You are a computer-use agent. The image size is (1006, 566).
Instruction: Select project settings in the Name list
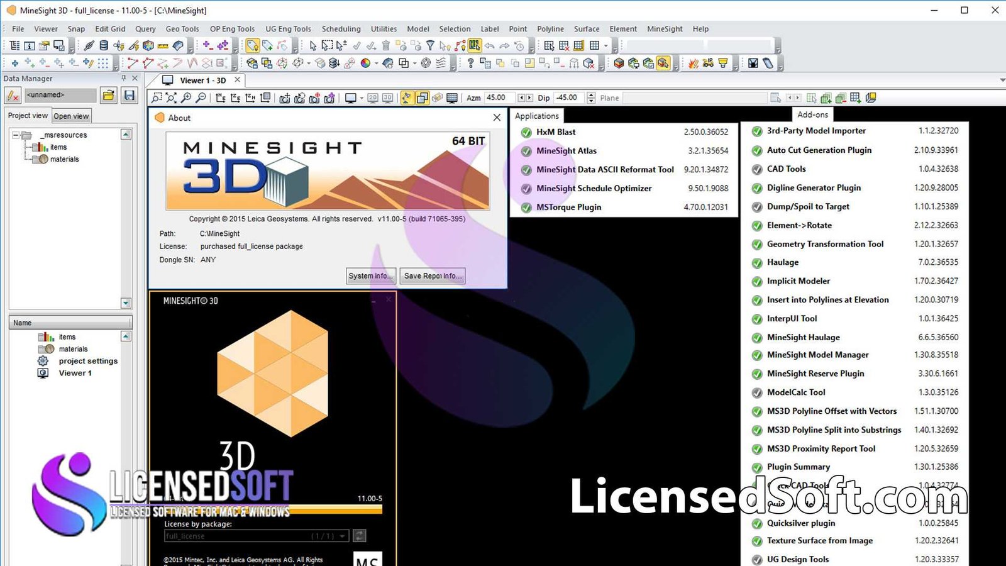click(88, 361)
